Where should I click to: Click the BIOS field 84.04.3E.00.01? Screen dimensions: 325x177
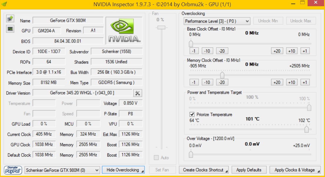68,41
